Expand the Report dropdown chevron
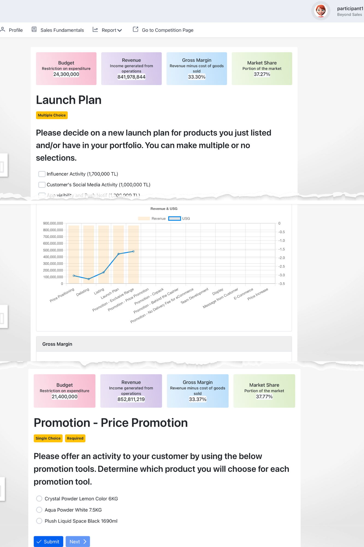Screen dimensions: 364x547 tap(120, 30)
